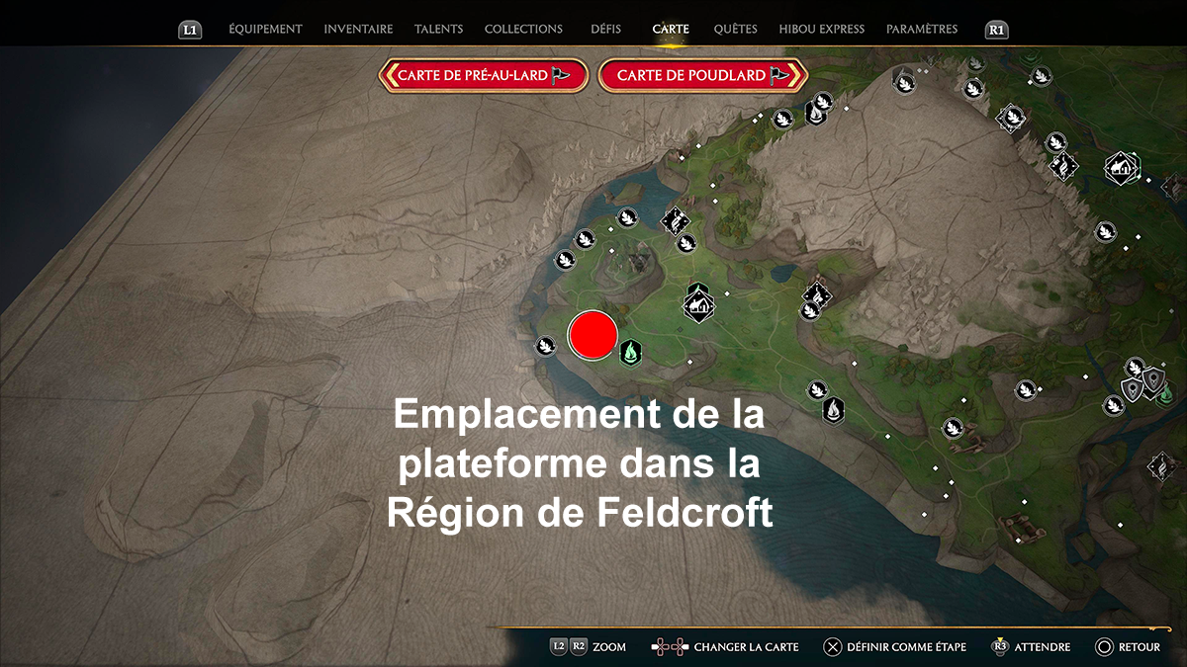
Task: Open the Hibou Express tab
Action: 821,30
